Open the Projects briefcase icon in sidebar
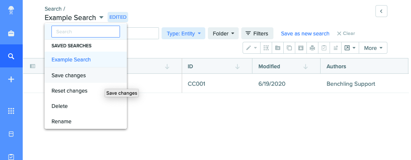411x160 pixels. pos(11,33)
